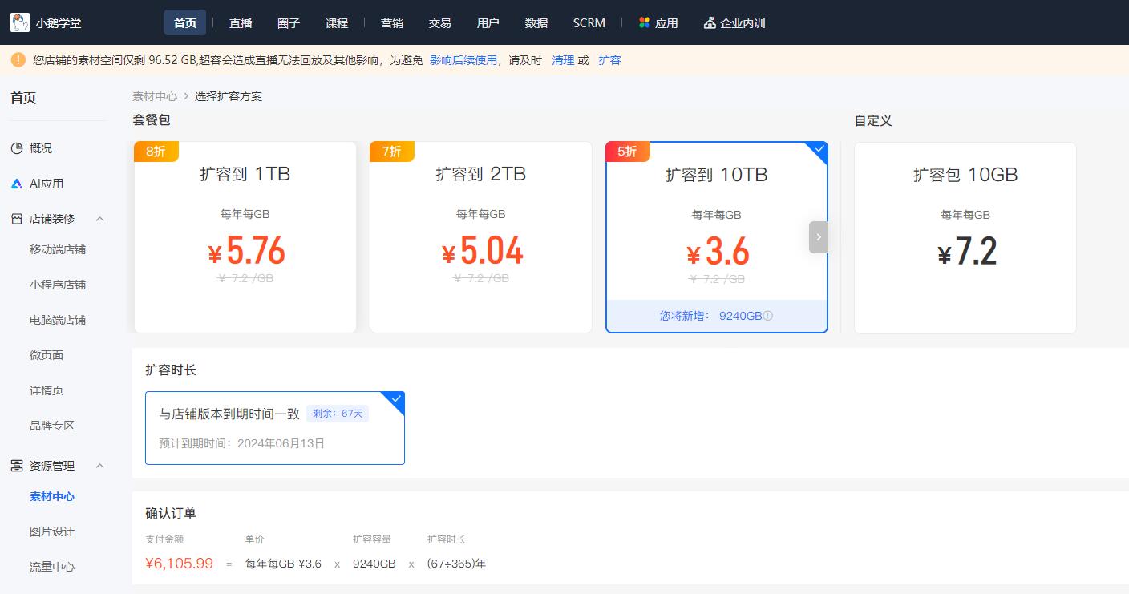
Task: Click the 小鹅学堂 logo icon
Action: click(x=20, y=22)
